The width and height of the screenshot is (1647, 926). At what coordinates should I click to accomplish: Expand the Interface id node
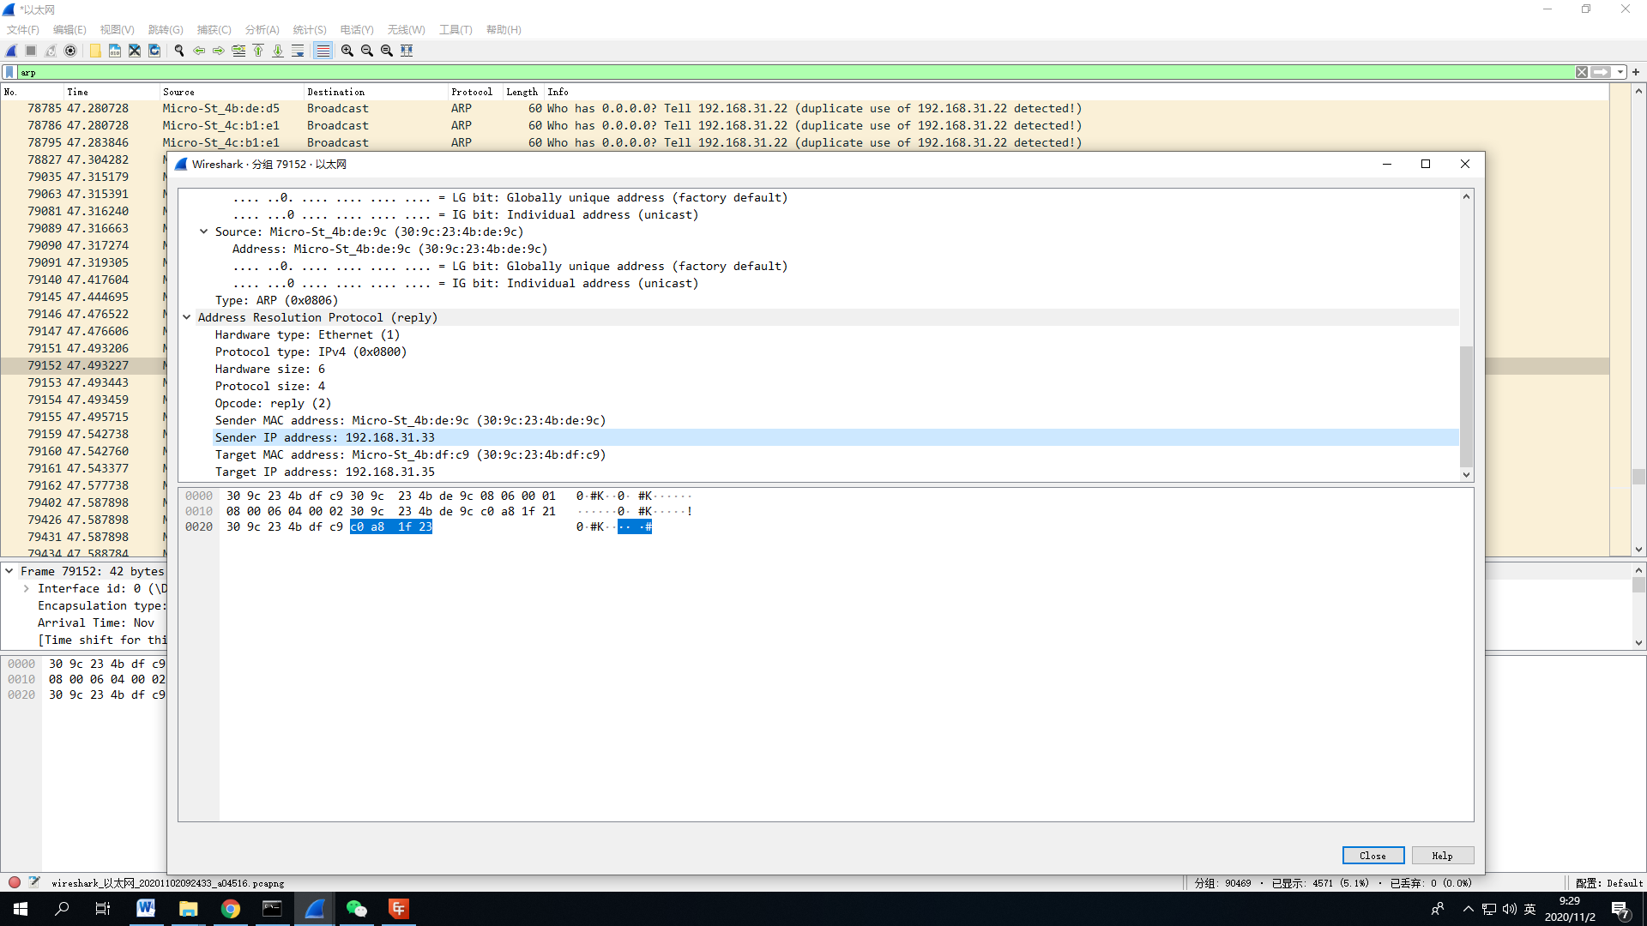[x=26, y=588]
